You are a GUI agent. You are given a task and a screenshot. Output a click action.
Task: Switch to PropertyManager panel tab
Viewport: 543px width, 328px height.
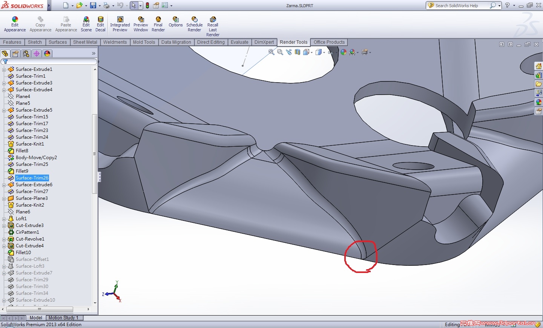pos(15,54)
